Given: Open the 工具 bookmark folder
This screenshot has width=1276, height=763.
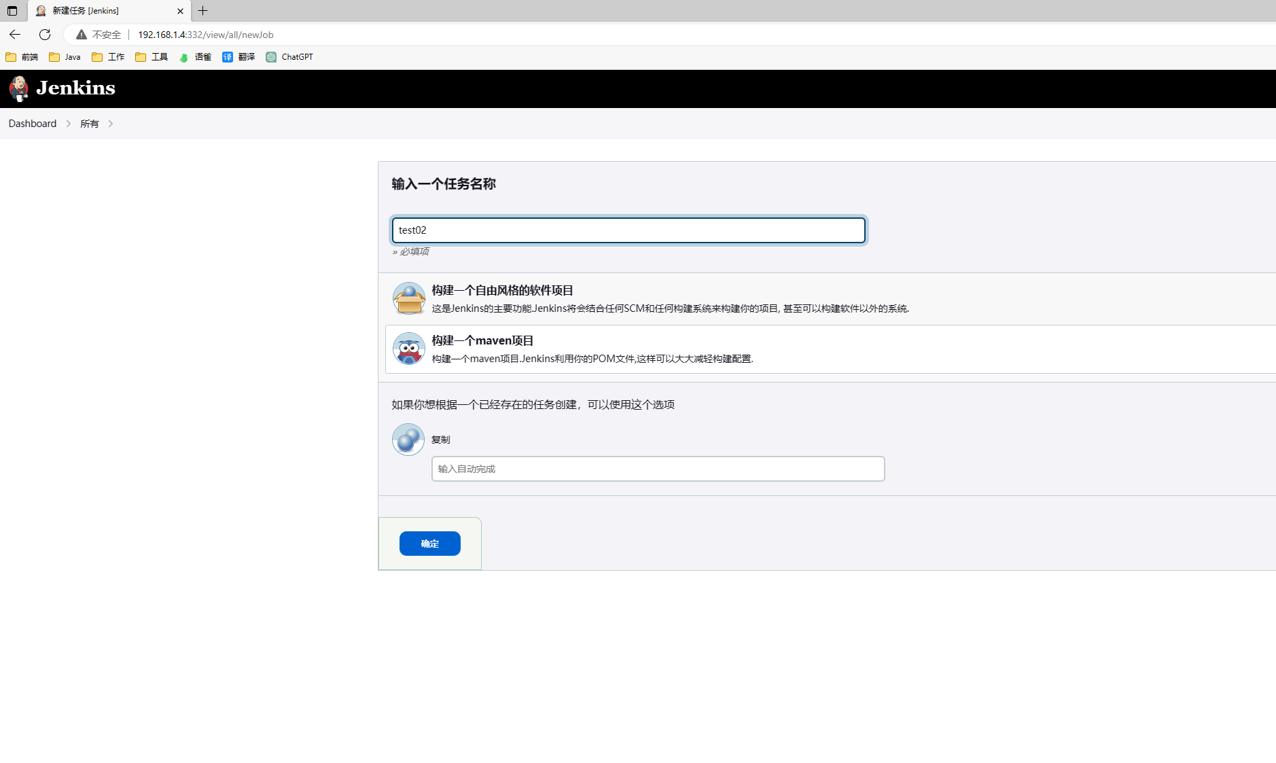Looking at the screenshot, I should [x=152, y=57].
